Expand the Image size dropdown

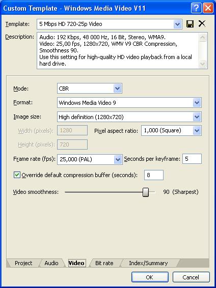tap(197, 117)
